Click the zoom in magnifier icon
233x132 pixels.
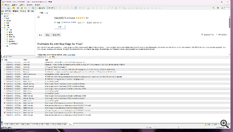[x=68, y=8]
